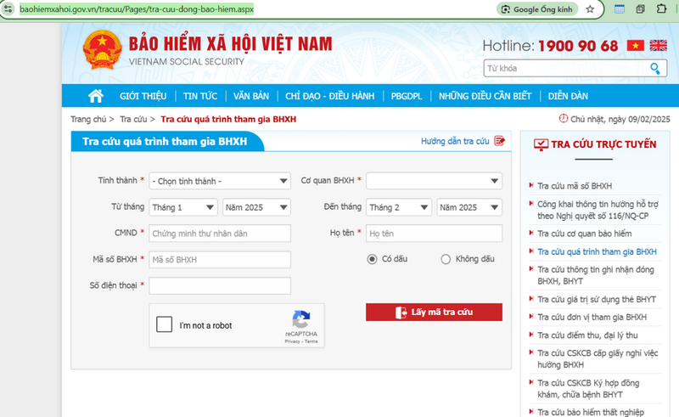
Task: Open the Từ tháng month dropdown (Tháng 1)
Action: [x=183, y=207]
